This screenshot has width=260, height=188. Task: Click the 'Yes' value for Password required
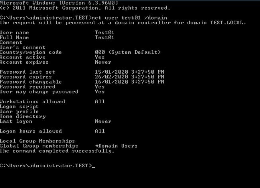coord(100,87)
